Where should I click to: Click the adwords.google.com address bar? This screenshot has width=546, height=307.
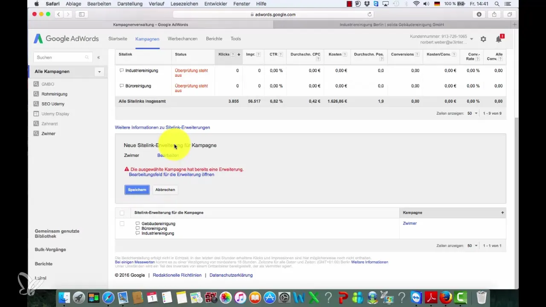[273, 14]
